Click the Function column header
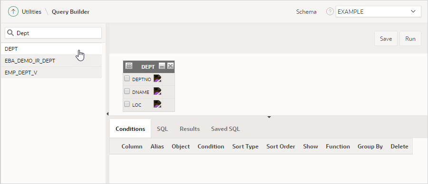The image size is (428, 184). tap(338, 147)
